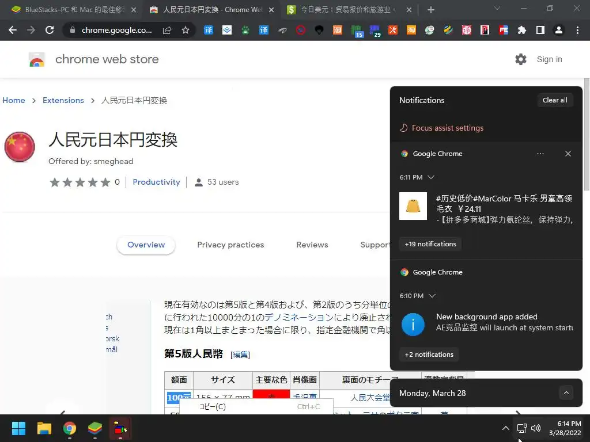Open the volume control in the tray
Screen dimensions: 590x442
click(x=536, y=428)
